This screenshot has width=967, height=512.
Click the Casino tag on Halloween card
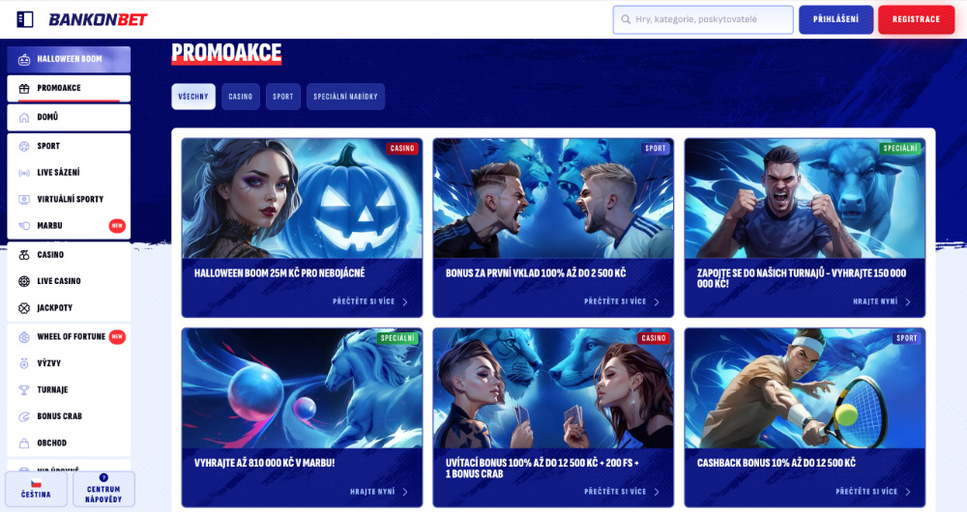402,149
